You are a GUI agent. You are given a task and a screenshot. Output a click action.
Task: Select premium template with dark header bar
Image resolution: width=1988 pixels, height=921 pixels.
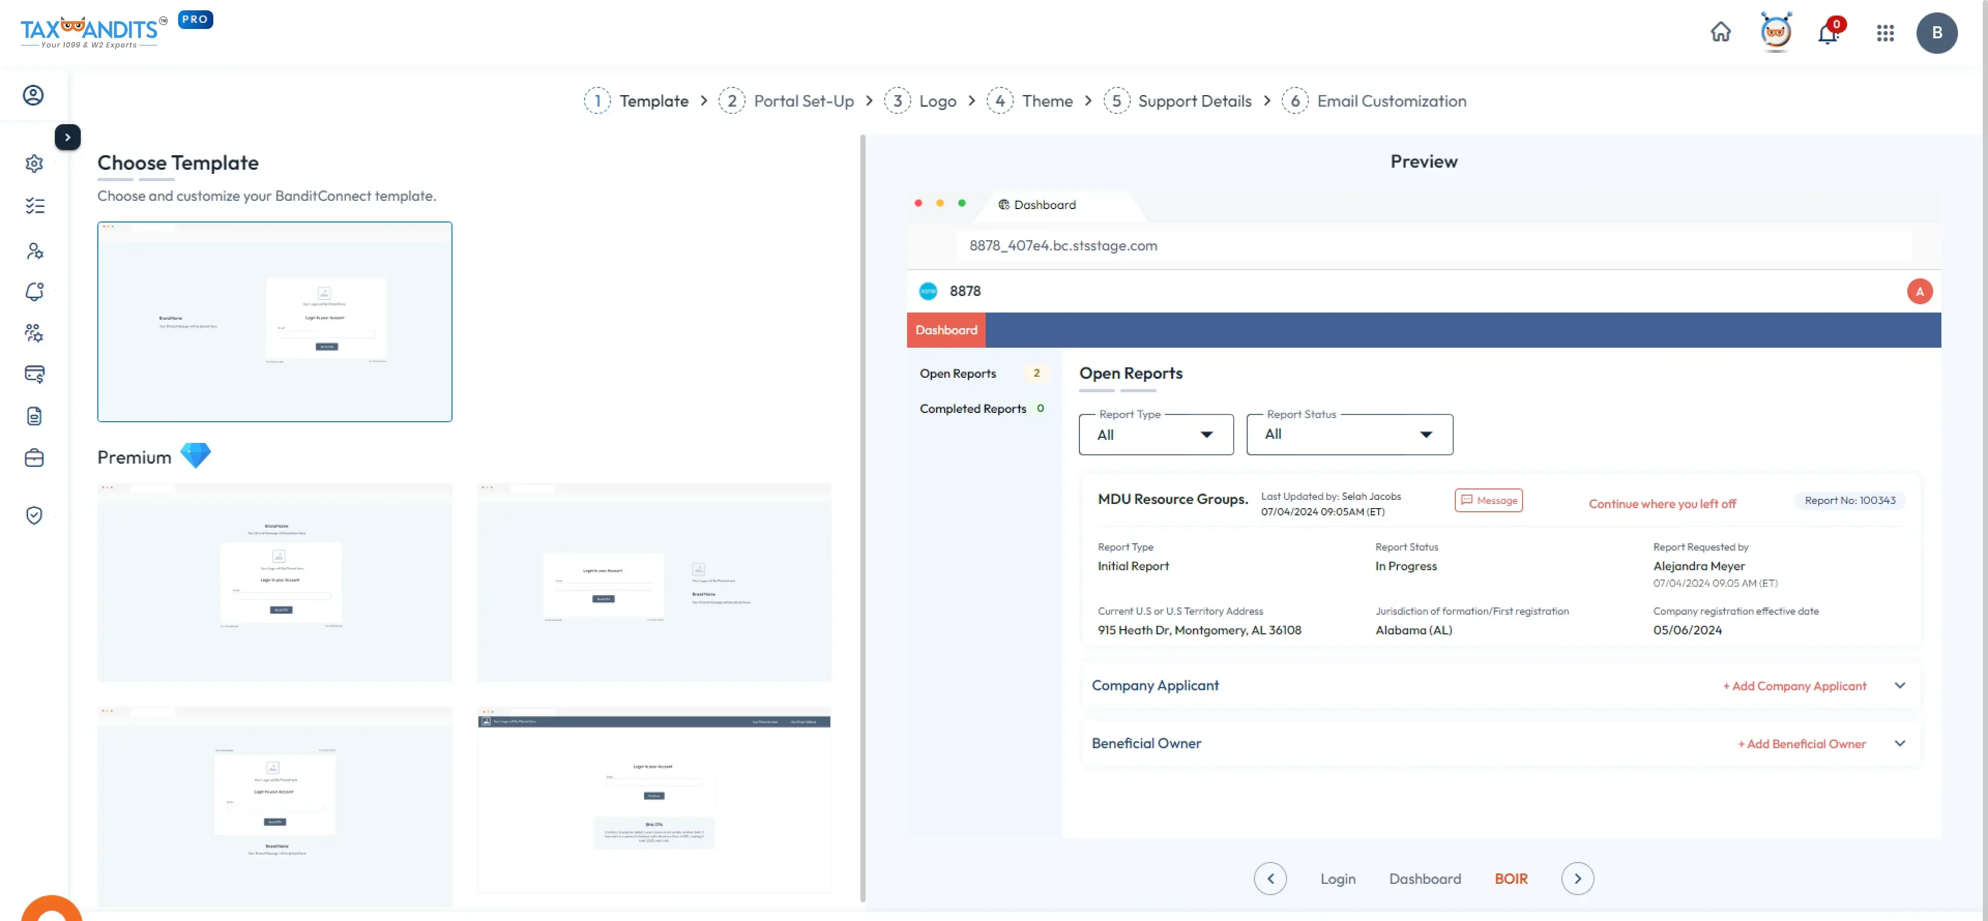point(654,800)
